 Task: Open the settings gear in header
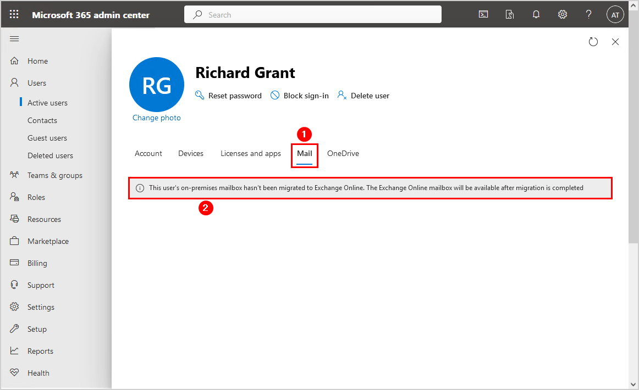click(563, 15)
